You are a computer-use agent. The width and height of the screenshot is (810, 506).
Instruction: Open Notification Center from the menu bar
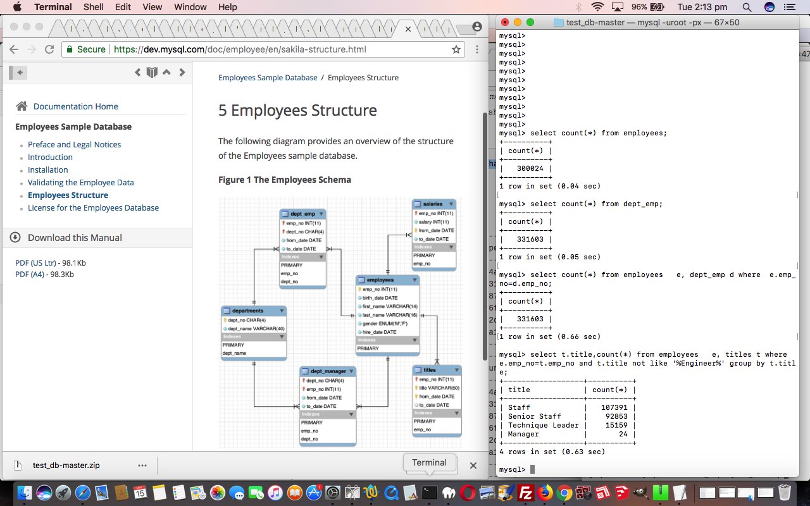(x=788, y=7)
